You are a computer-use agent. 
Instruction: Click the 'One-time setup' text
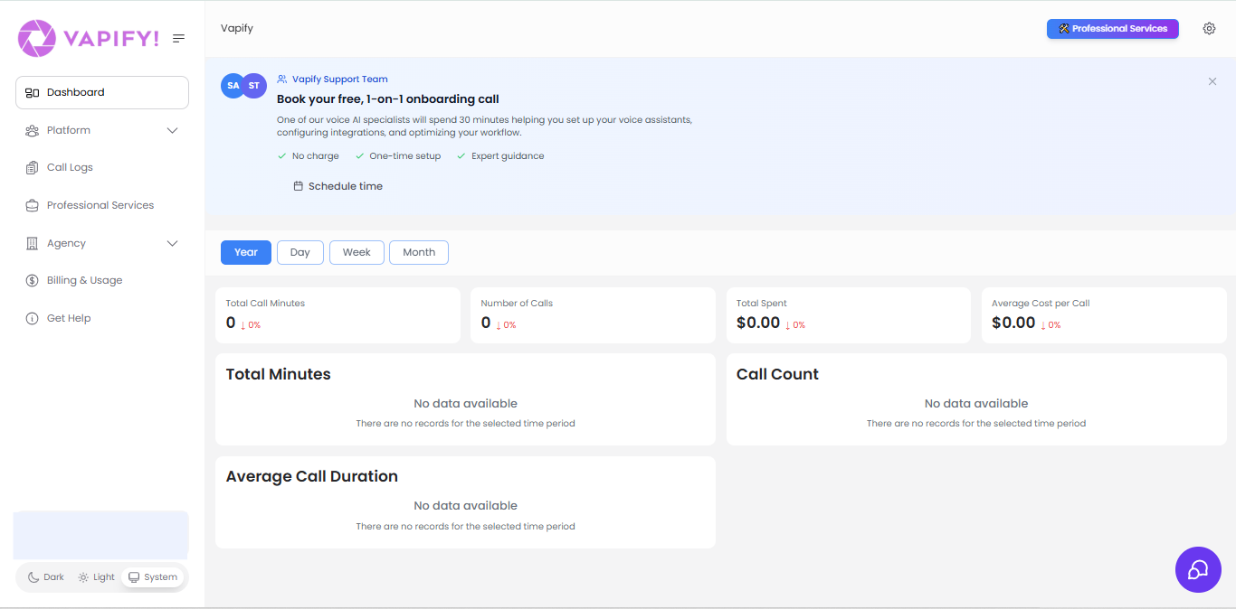pos(405,156)
